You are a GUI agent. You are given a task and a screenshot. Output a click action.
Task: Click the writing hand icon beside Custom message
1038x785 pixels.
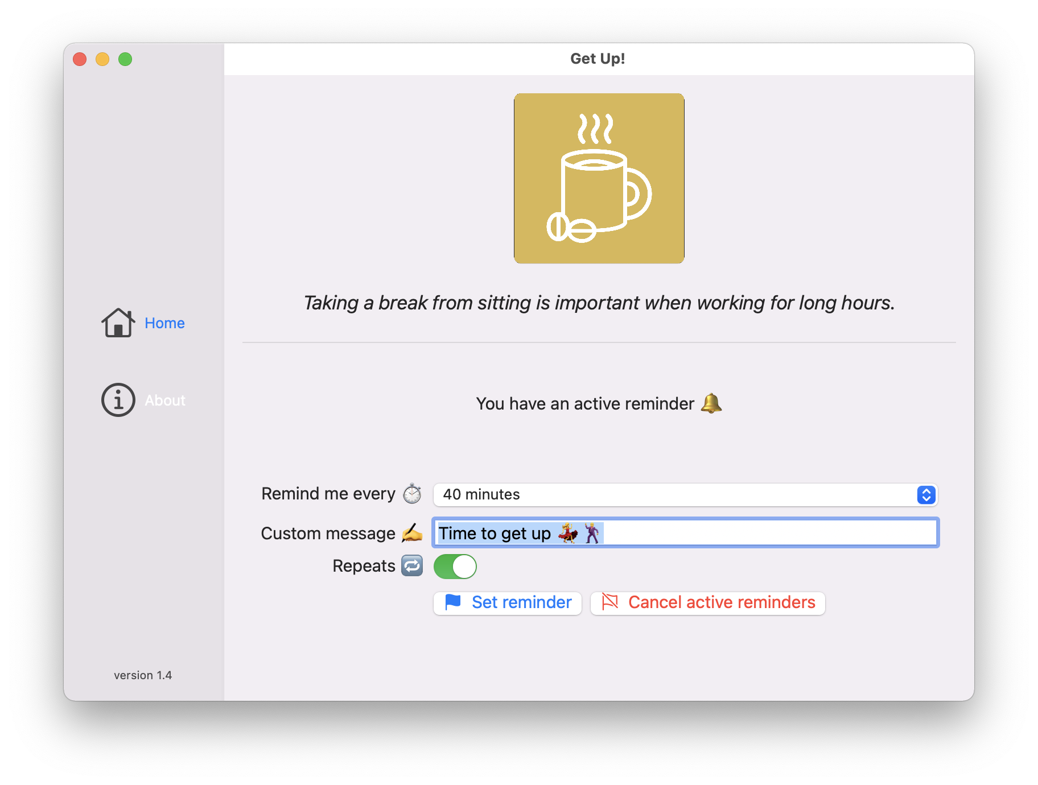(x=412, y=533)
